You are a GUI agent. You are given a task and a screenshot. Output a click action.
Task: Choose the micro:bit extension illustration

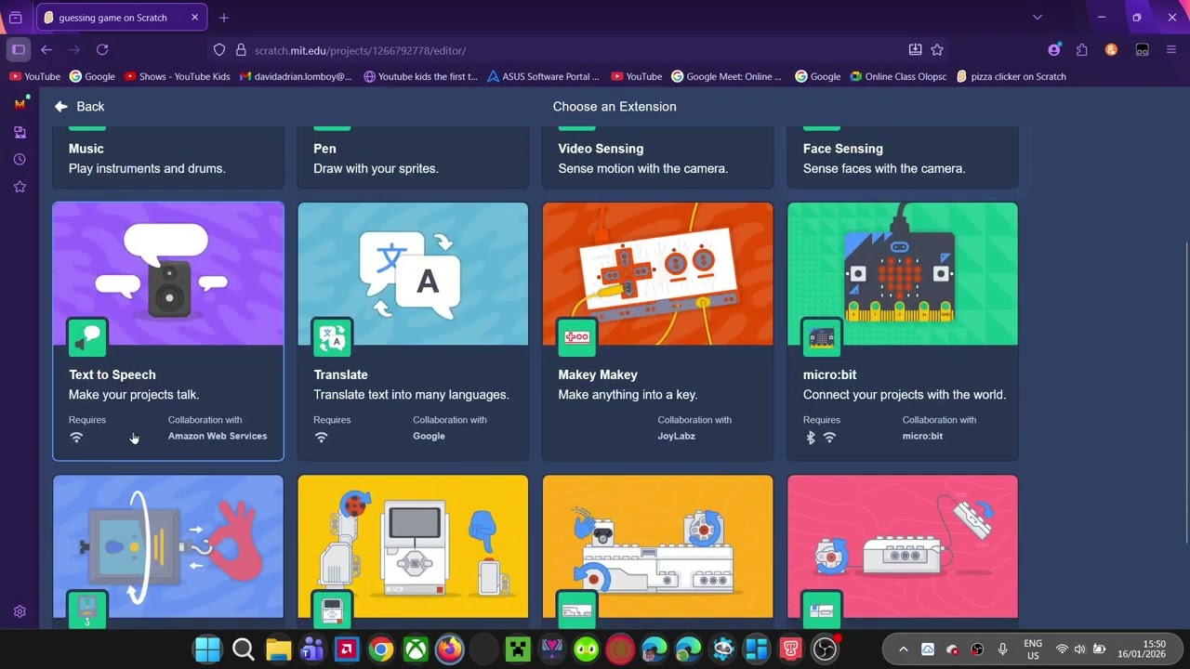click(903, 274)
